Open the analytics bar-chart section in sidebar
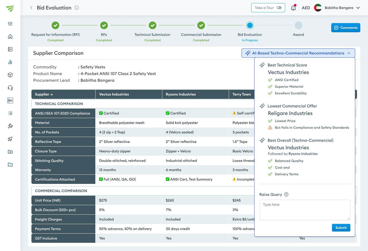The image size is (368, 251). (10, 62)
